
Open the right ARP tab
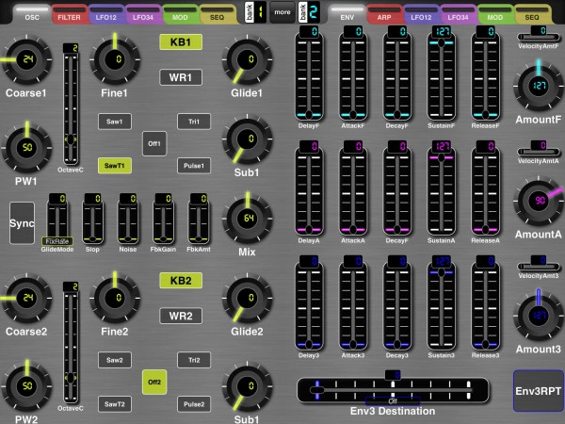click(384, 14)
